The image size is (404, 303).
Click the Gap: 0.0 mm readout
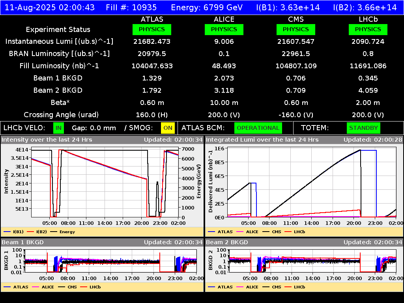(x=94, y=128)
